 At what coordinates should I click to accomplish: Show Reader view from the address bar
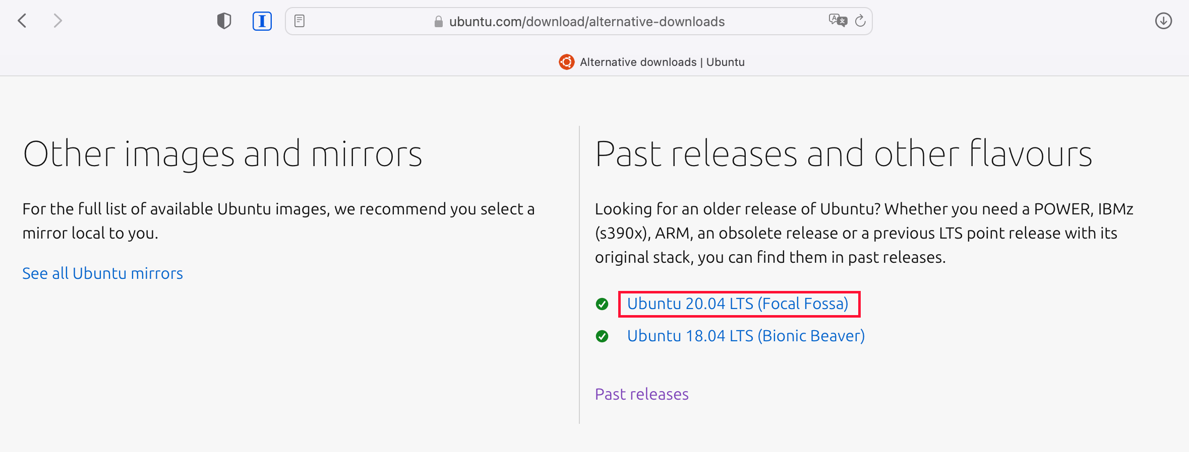coord(300,21)
